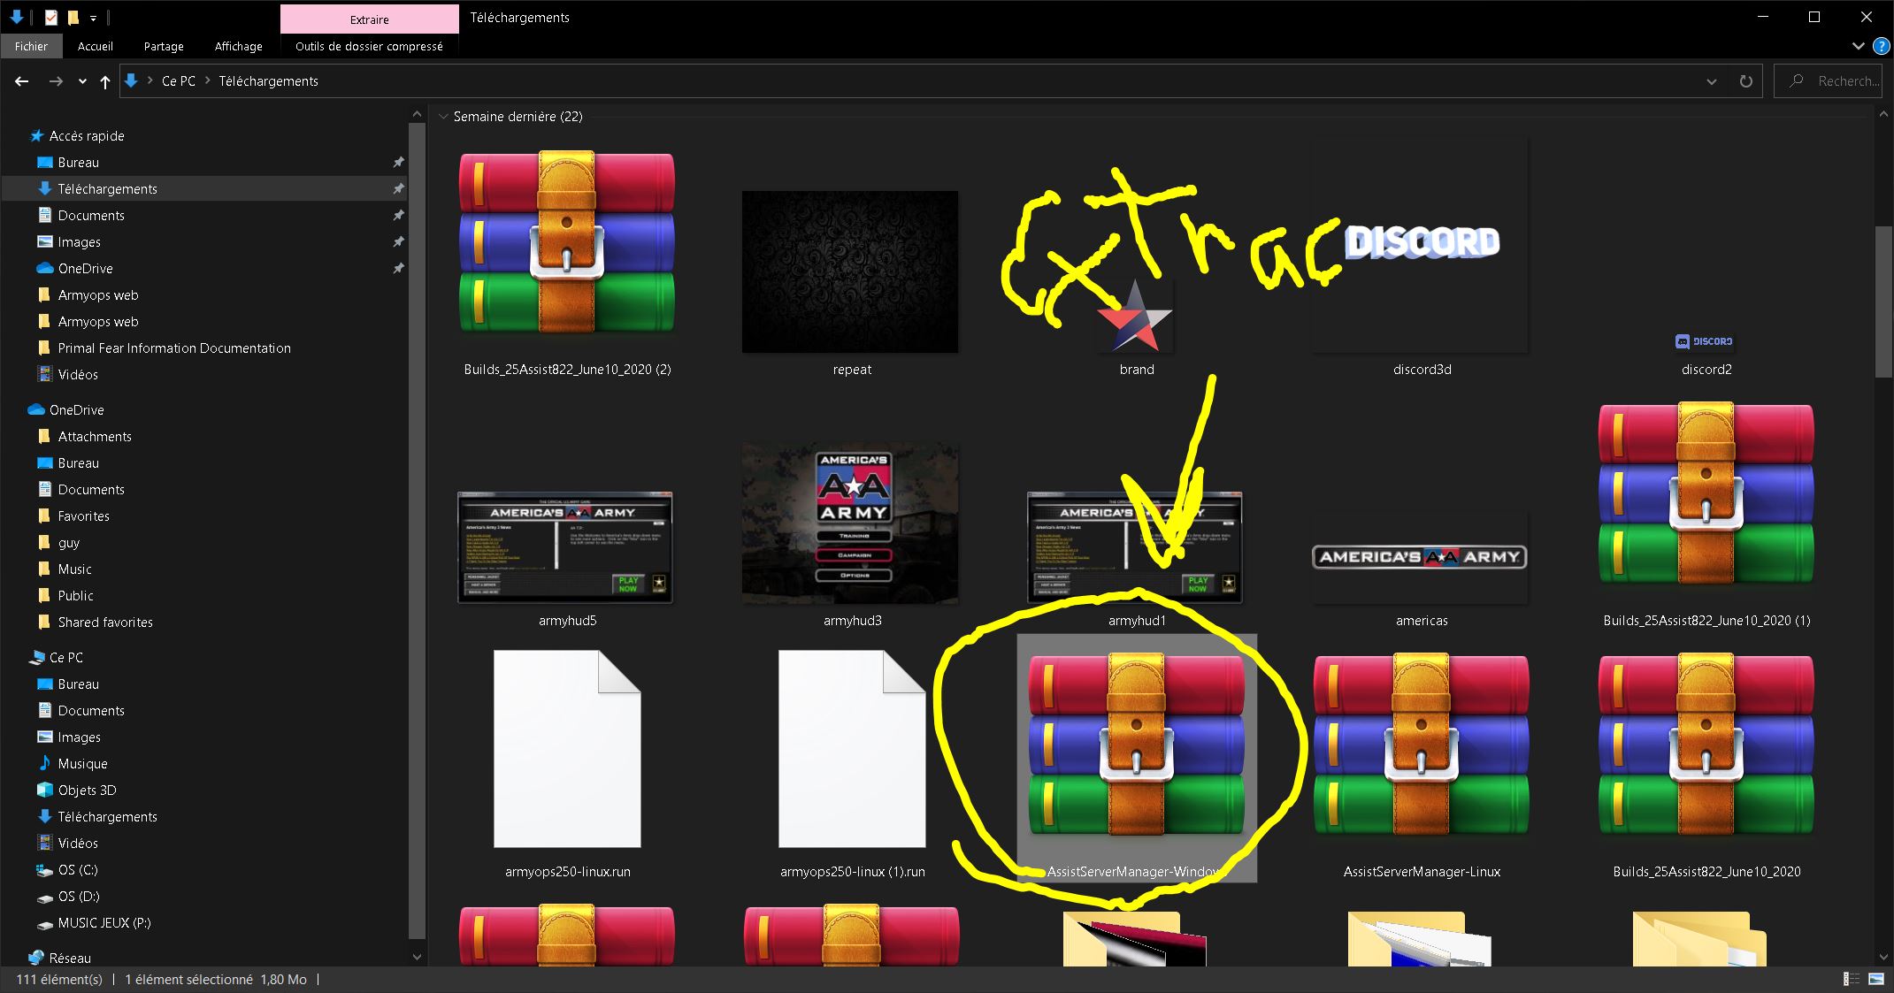Open the Accueil ribbon tab
This screenshot has width=1894, height=993.
pos(95,46)
